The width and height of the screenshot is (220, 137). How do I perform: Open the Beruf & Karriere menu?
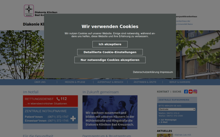point(180,82)
